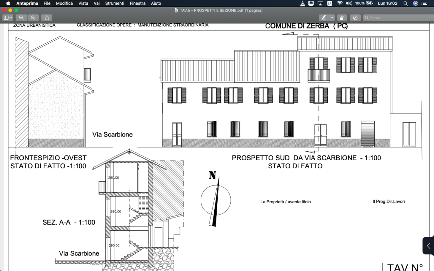Click the zoom in magnifier button

tap(33, 18)
